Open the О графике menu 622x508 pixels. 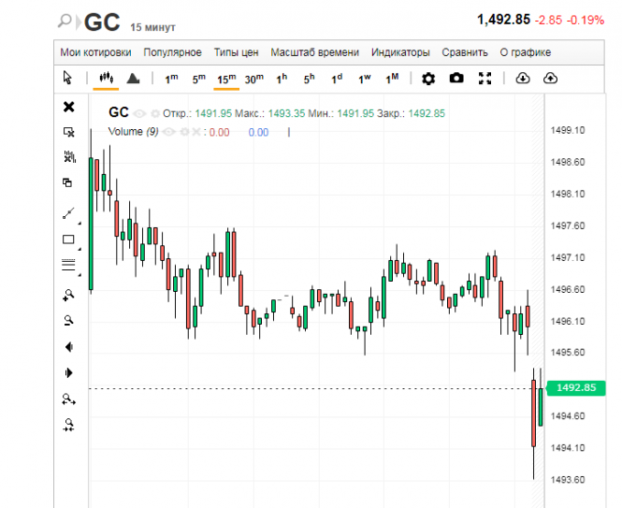click(526, 52)
